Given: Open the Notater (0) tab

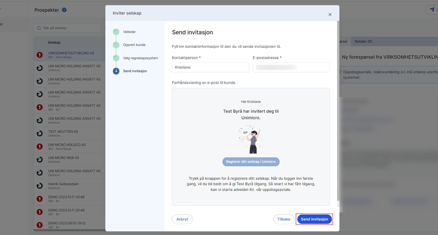Looking at the screenshot, I should pos(363,41).
